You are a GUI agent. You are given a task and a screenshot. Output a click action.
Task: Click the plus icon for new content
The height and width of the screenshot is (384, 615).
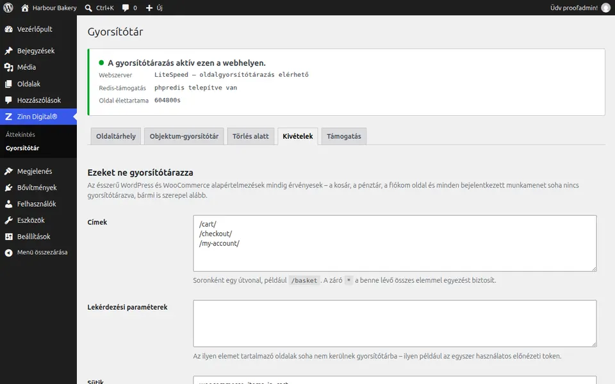(149, 8)
